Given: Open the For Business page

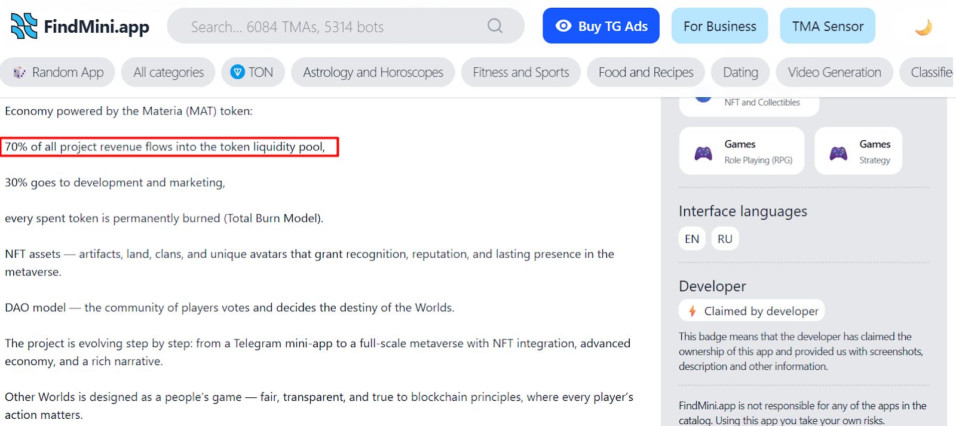Looking at the screenshot, I should 719,26.
